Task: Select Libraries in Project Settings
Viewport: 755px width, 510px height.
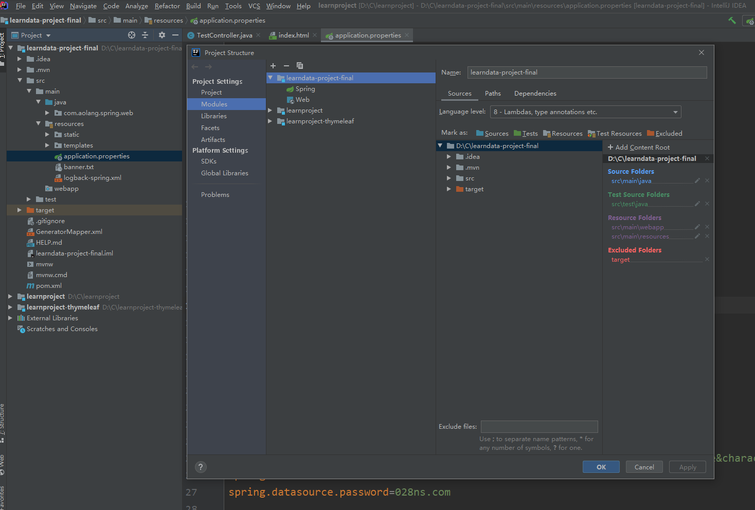Action: click(x=214, y=116)
